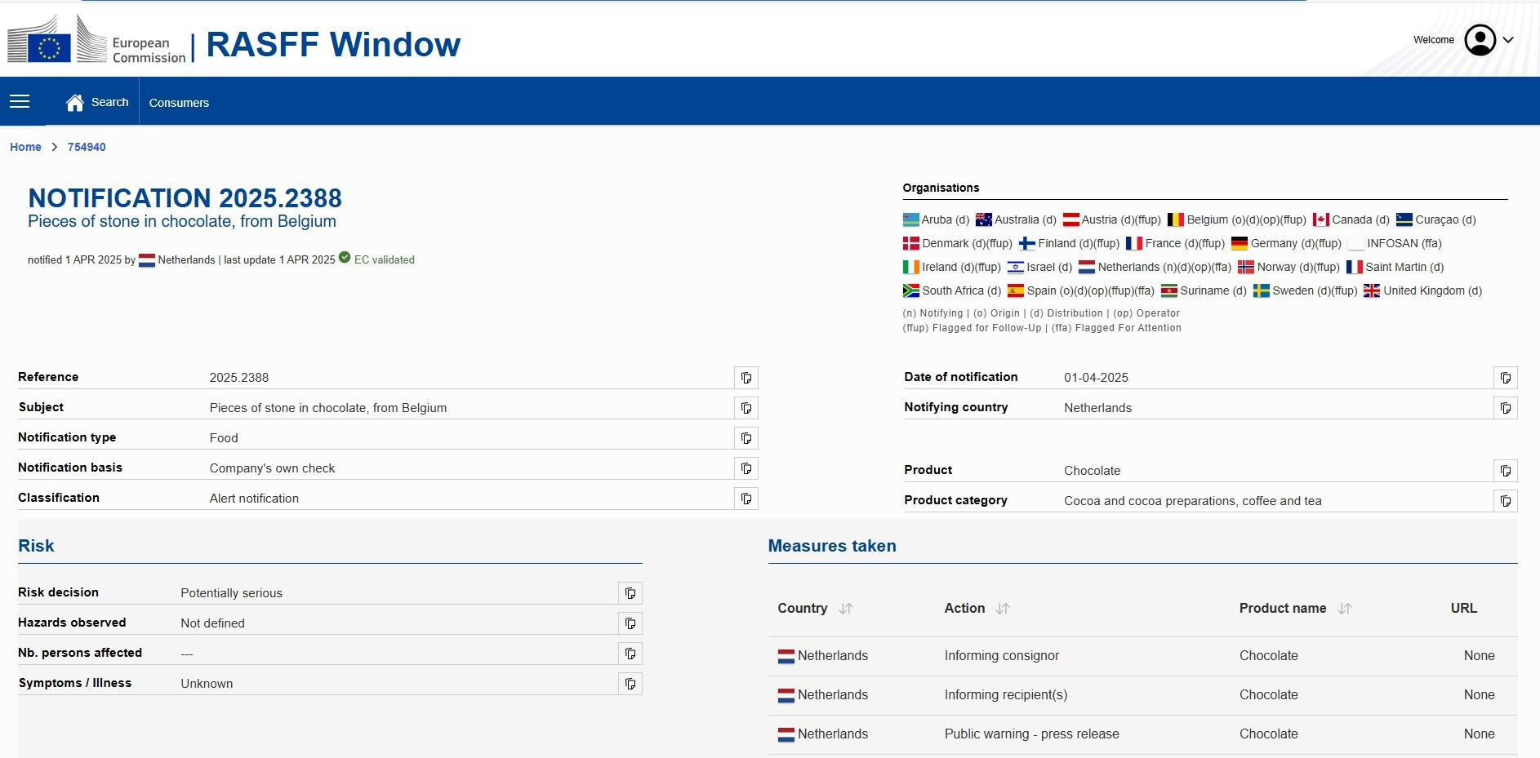Copy the Product category value
The image size is (1540, 758).
point(1505,501)
